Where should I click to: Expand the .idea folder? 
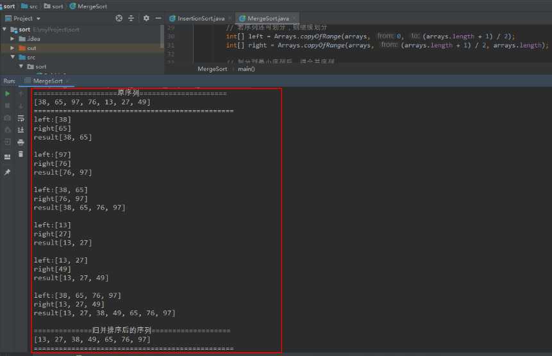[13, 38]
